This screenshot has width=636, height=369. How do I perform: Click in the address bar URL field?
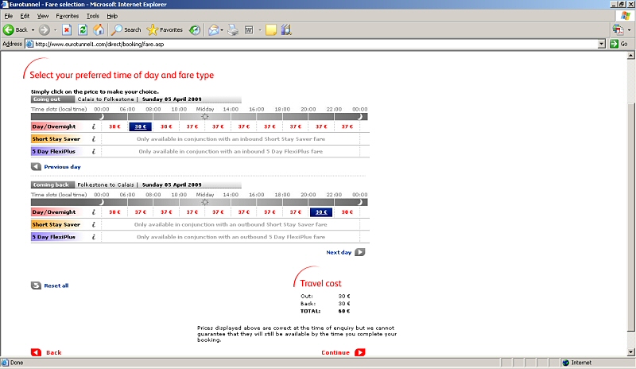click(x=312, y=44)
